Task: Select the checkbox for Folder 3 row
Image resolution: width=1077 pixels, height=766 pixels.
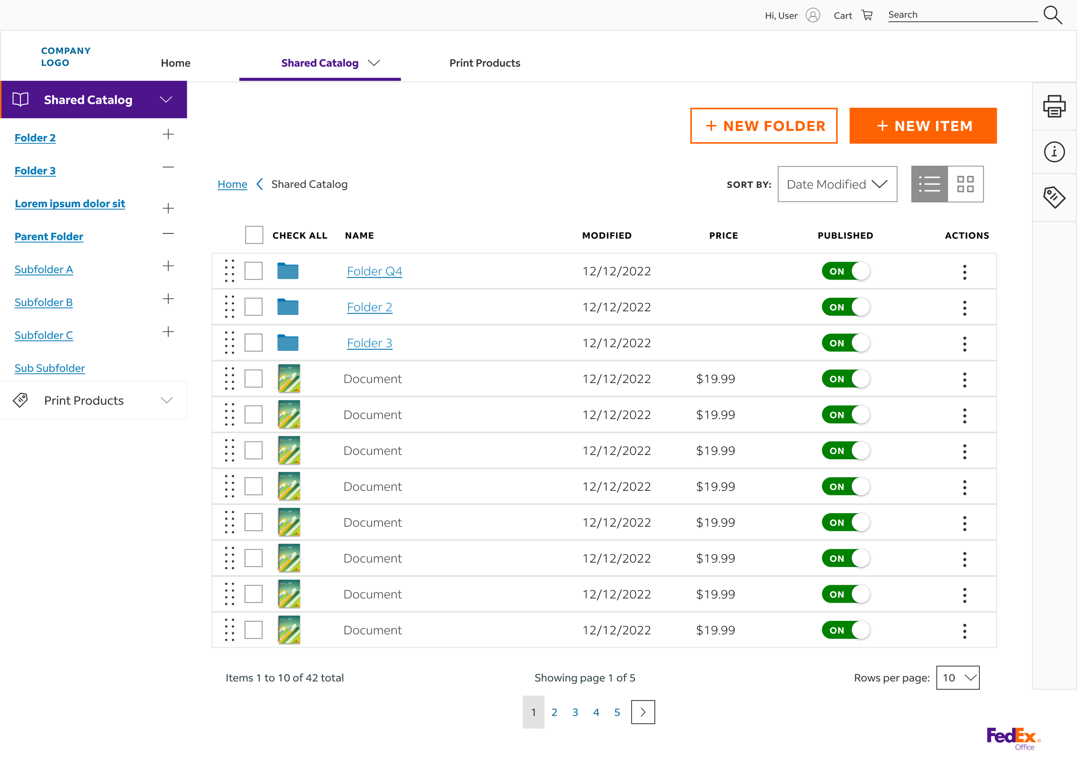Action: [x=254, y=343]
